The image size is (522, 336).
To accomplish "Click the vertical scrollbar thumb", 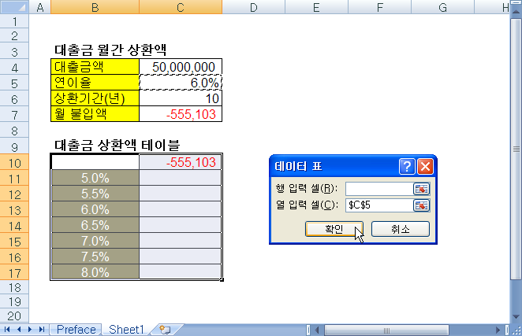I will (516, 149).
